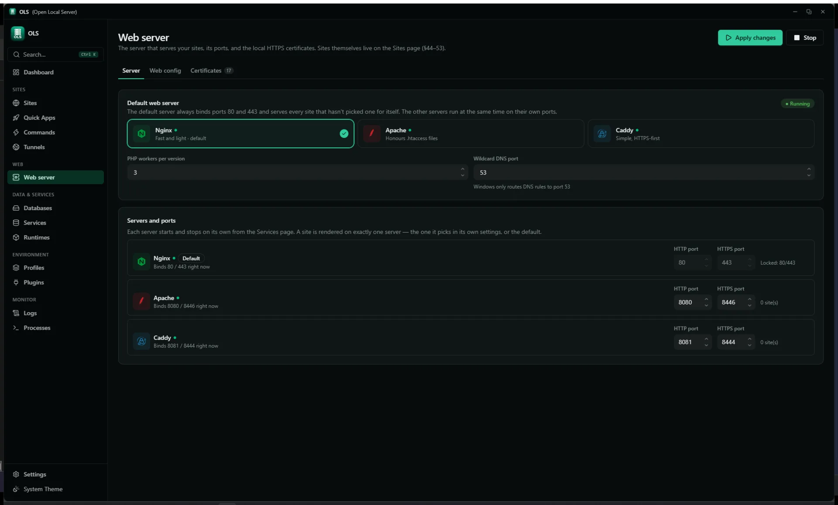Click Nginx locked HTTP port 80 field
Screen dimensions: 838x505
pos(692,263)
